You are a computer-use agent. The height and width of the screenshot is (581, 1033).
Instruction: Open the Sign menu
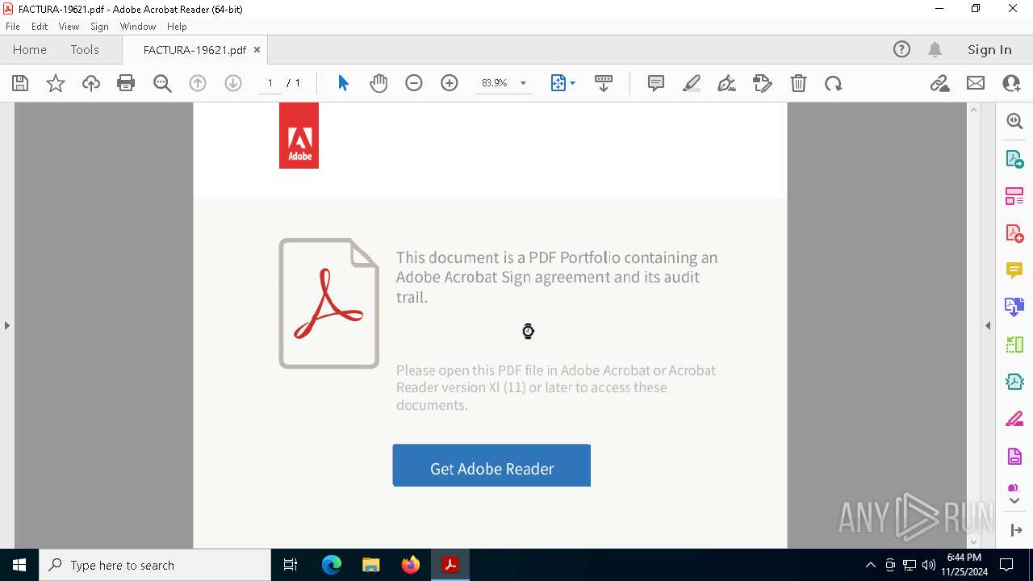pos(99,26)
